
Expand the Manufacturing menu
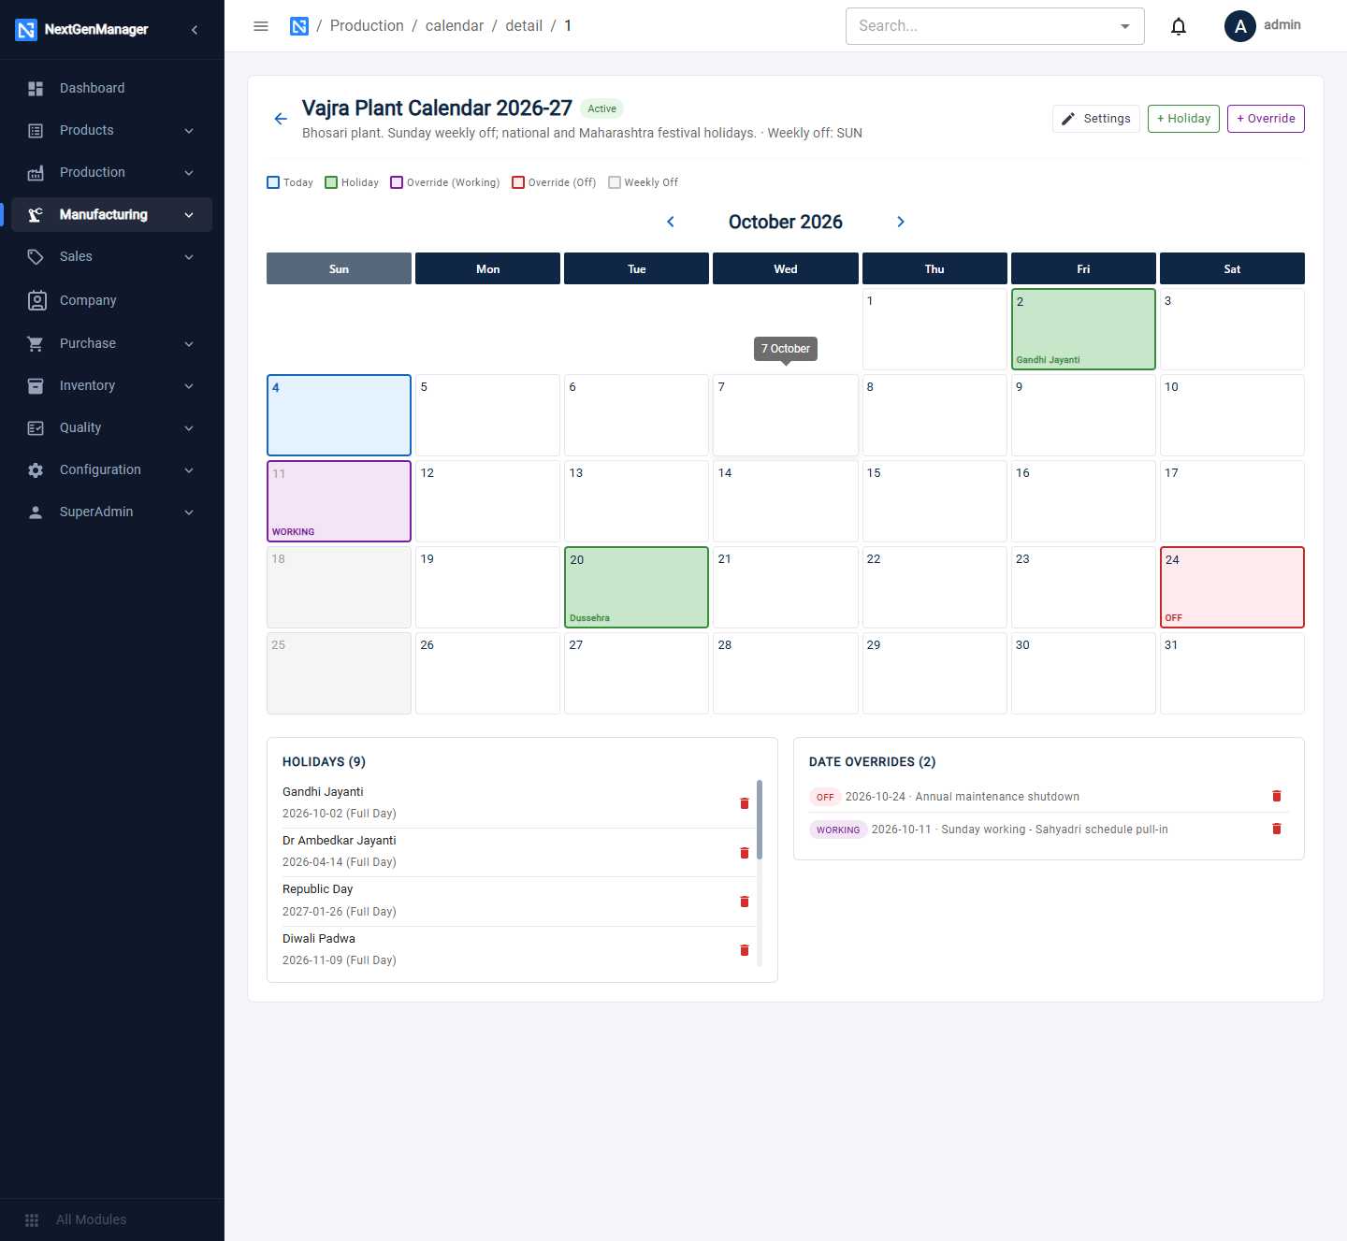click(112, 214)
